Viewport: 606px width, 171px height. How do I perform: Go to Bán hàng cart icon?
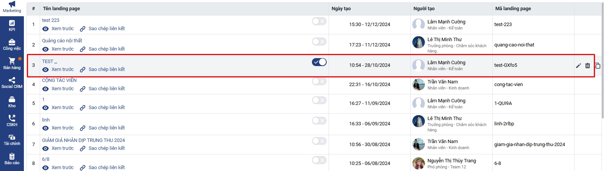tap(12, 63)
